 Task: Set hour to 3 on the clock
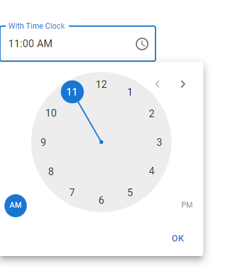pyautogui.click(x=159, y=142)
